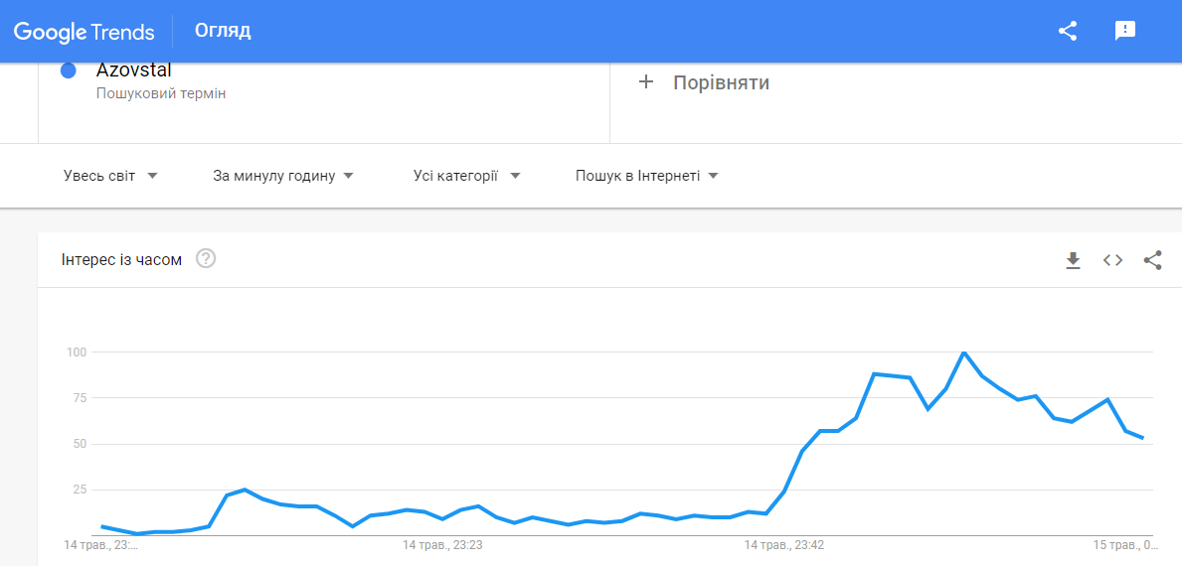Click the plus icon beside Порівняти
The image size is (1182, 566).
tap(646, 82)
